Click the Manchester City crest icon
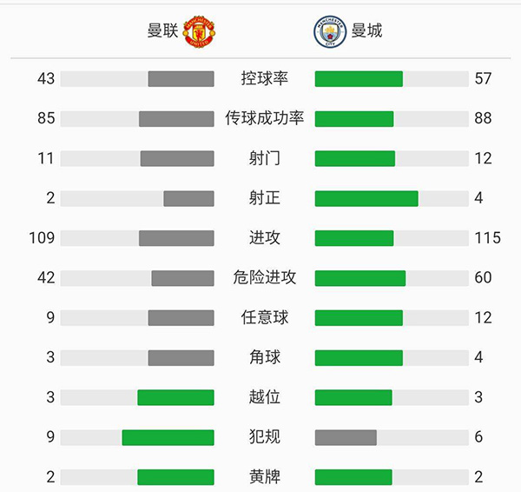Screen dimensions: 521x492 click(x=329, y=32)
